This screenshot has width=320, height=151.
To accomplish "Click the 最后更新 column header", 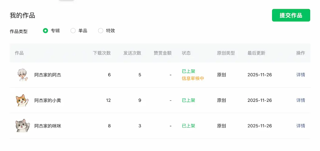I will (x=256, y=53).
